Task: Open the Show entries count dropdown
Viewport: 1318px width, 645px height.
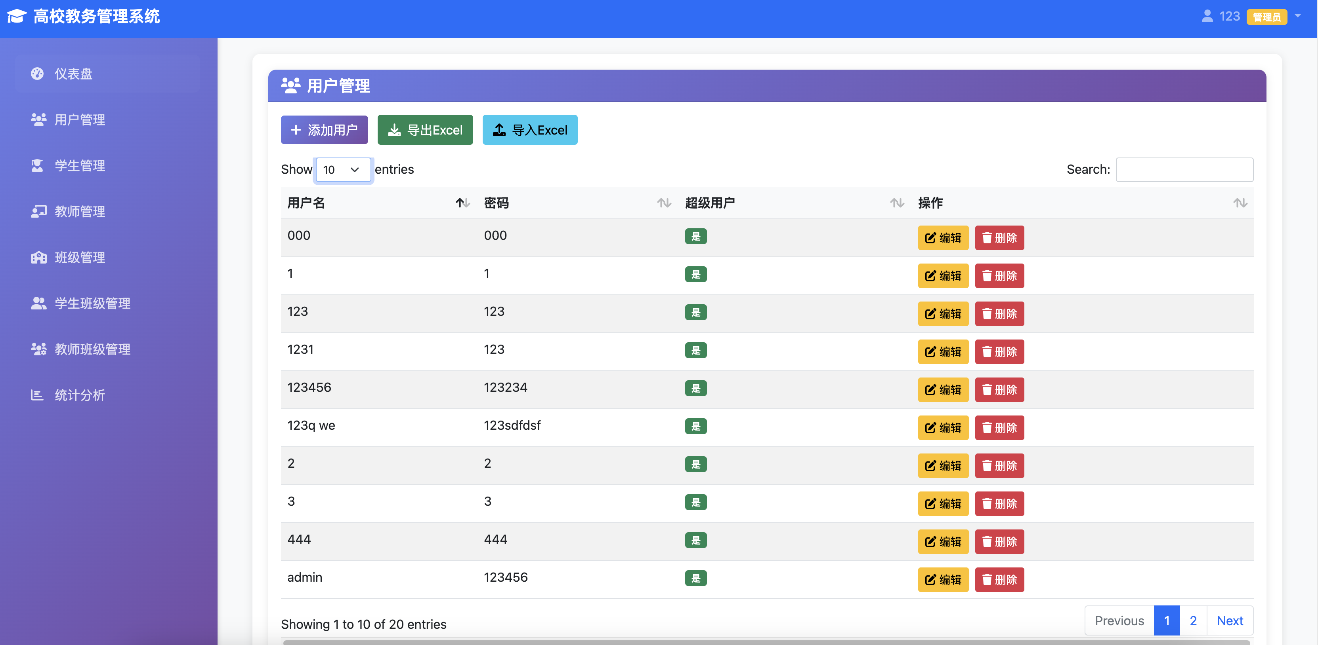Action: pos(342,170)
